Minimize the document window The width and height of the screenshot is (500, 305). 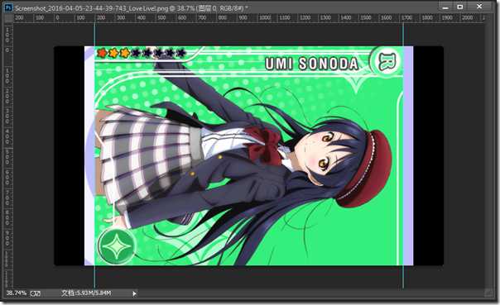pyautogui.click(x=445, y=7)
